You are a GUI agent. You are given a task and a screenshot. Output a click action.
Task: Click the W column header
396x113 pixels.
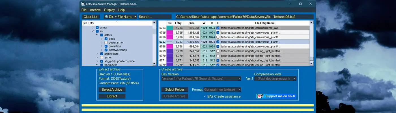coord(204,23)
